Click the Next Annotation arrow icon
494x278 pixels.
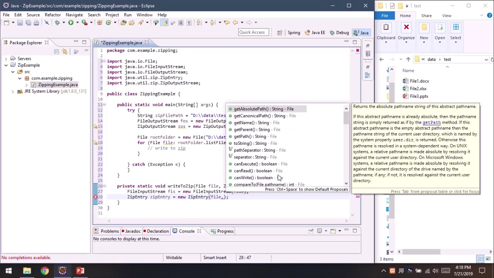pos(198,22)
